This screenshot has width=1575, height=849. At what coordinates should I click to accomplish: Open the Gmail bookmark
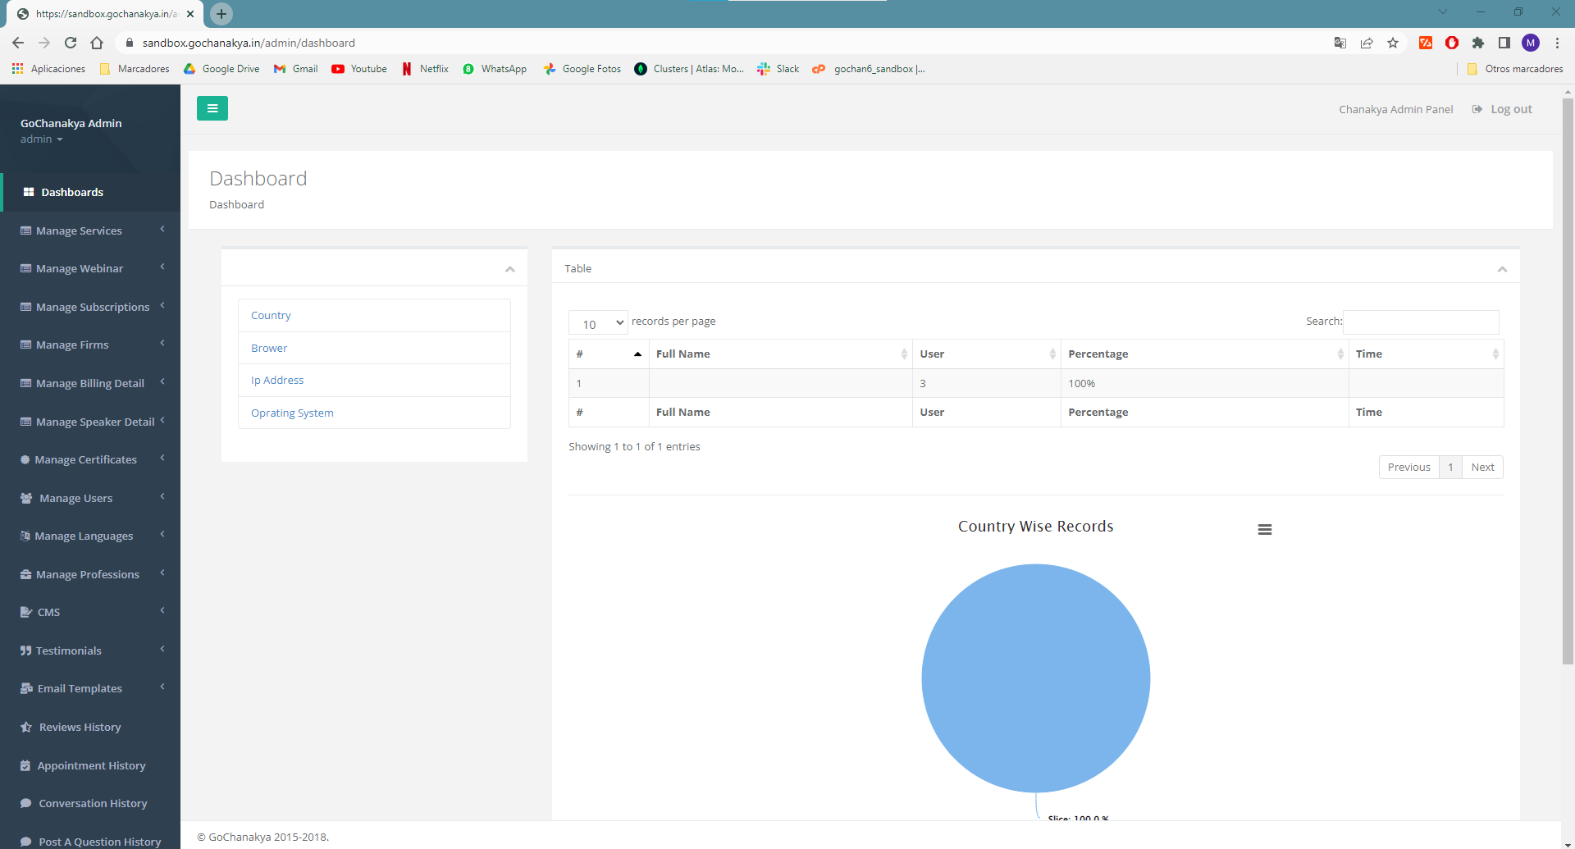pos(296,69)
